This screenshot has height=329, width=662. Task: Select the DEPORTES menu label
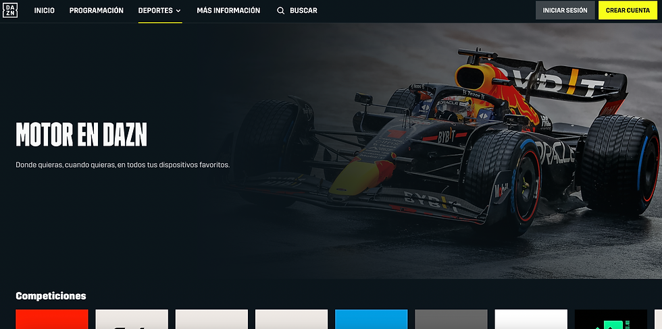tap(155, 11)
